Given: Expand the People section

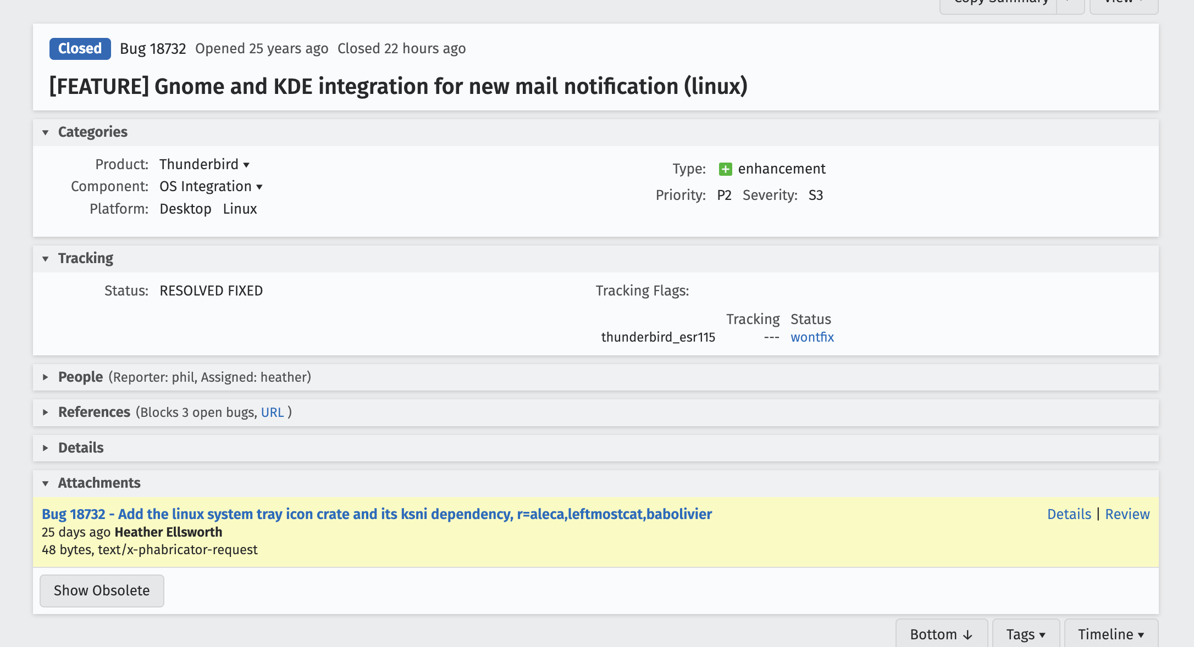Looking at the screenshot, I should click(x=46, y=377).
